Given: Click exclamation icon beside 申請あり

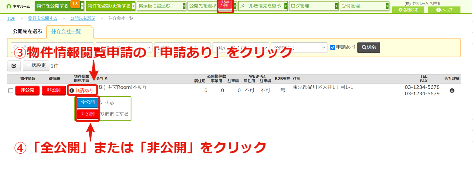Looking at the screenshot, I should point(72,90).
